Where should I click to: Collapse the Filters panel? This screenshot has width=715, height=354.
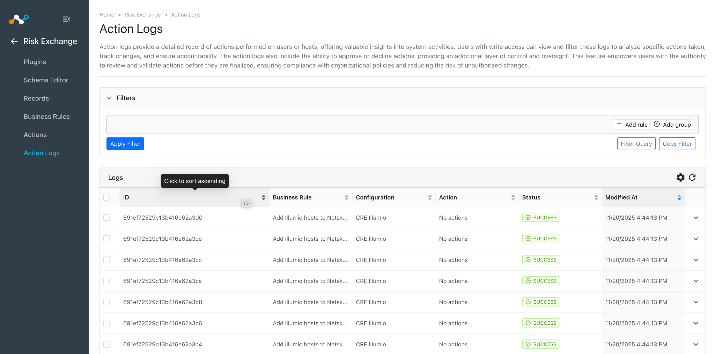click(x=109, y=98)
